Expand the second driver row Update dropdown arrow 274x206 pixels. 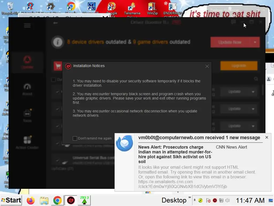pyautogui.click(x=253, y=109)
